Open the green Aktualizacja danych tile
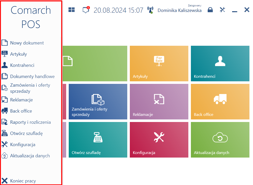 220,140
